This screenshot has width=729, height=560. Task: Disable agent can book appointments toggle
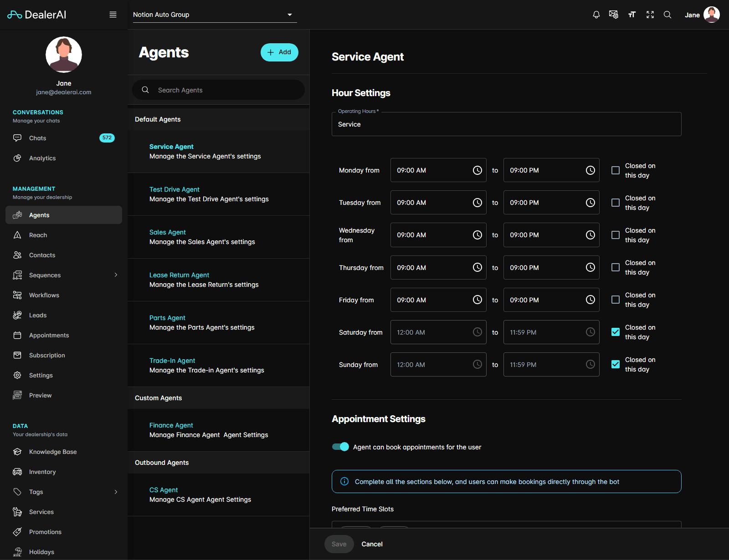click(x=340, y=447)
